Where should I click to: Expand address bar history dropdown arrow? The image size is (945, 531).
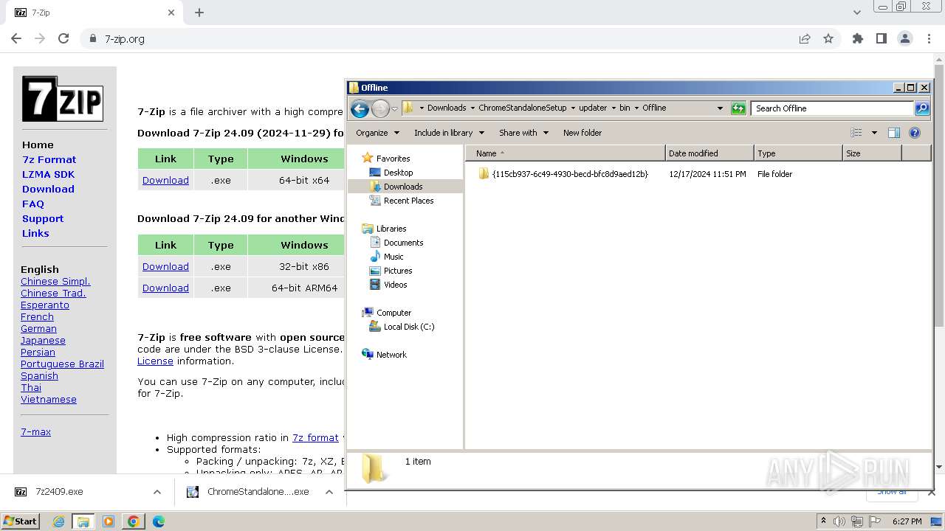click(720, 108)
